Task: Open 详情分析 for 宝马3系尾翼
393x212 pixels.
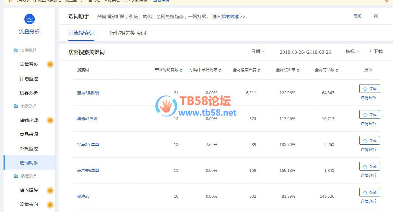Action: click(368, 150)
